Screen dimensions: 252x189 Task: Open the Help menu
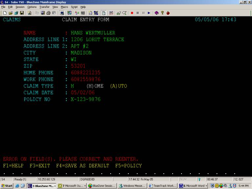(83, 7)
